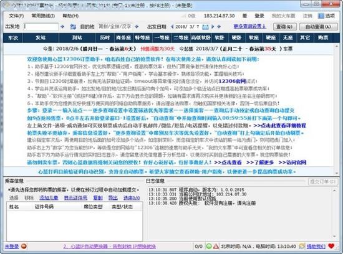Click the swap stations icon beside 目的地
This screenshot has width=343, height=254.
point(73,27)
